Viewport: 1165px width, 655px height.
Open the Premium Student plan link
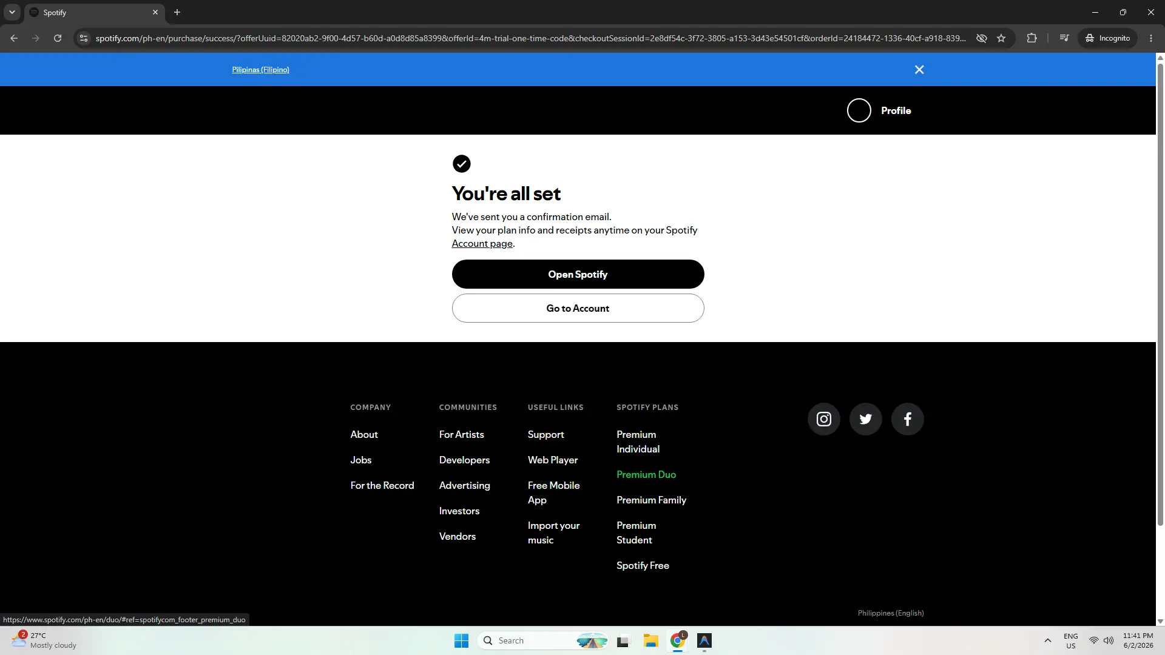click(x=636, y=532)
